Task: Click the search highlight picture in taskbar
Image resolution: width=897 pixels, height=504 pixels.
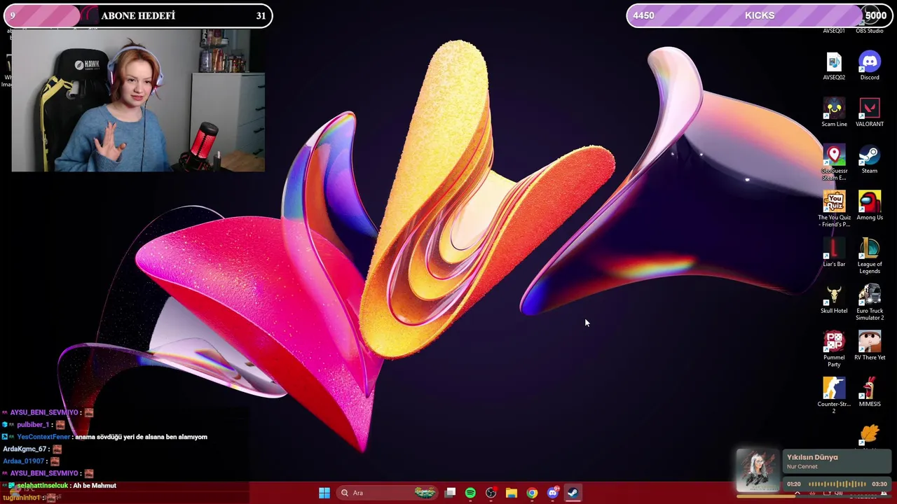Action: pos(425,493)
